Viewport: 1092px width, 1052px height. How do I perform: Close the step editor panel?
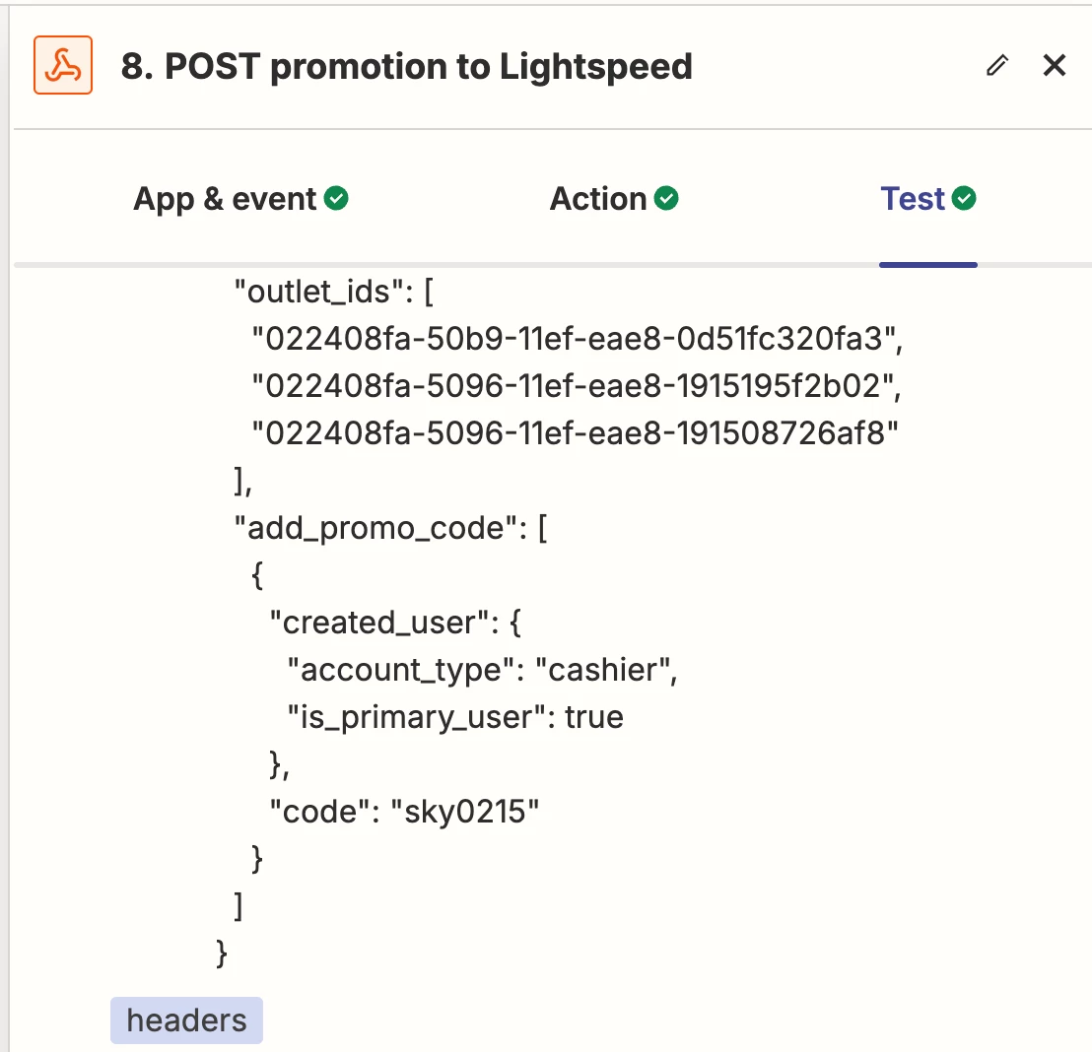1055,66
